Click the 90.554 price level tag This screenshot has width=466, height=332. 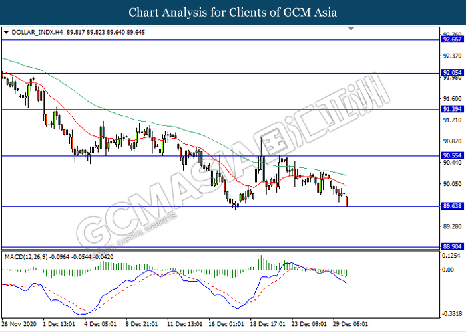(451, 155)
